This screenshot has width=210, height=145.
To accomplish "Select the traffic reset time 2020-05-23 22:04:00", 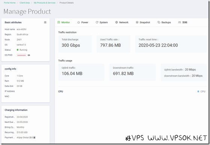I will click(158, 45).
